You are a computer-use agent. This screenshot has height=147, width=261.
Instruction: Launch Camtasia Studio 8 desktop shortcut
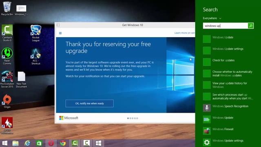pyautogui.click(x=7, y=33)
